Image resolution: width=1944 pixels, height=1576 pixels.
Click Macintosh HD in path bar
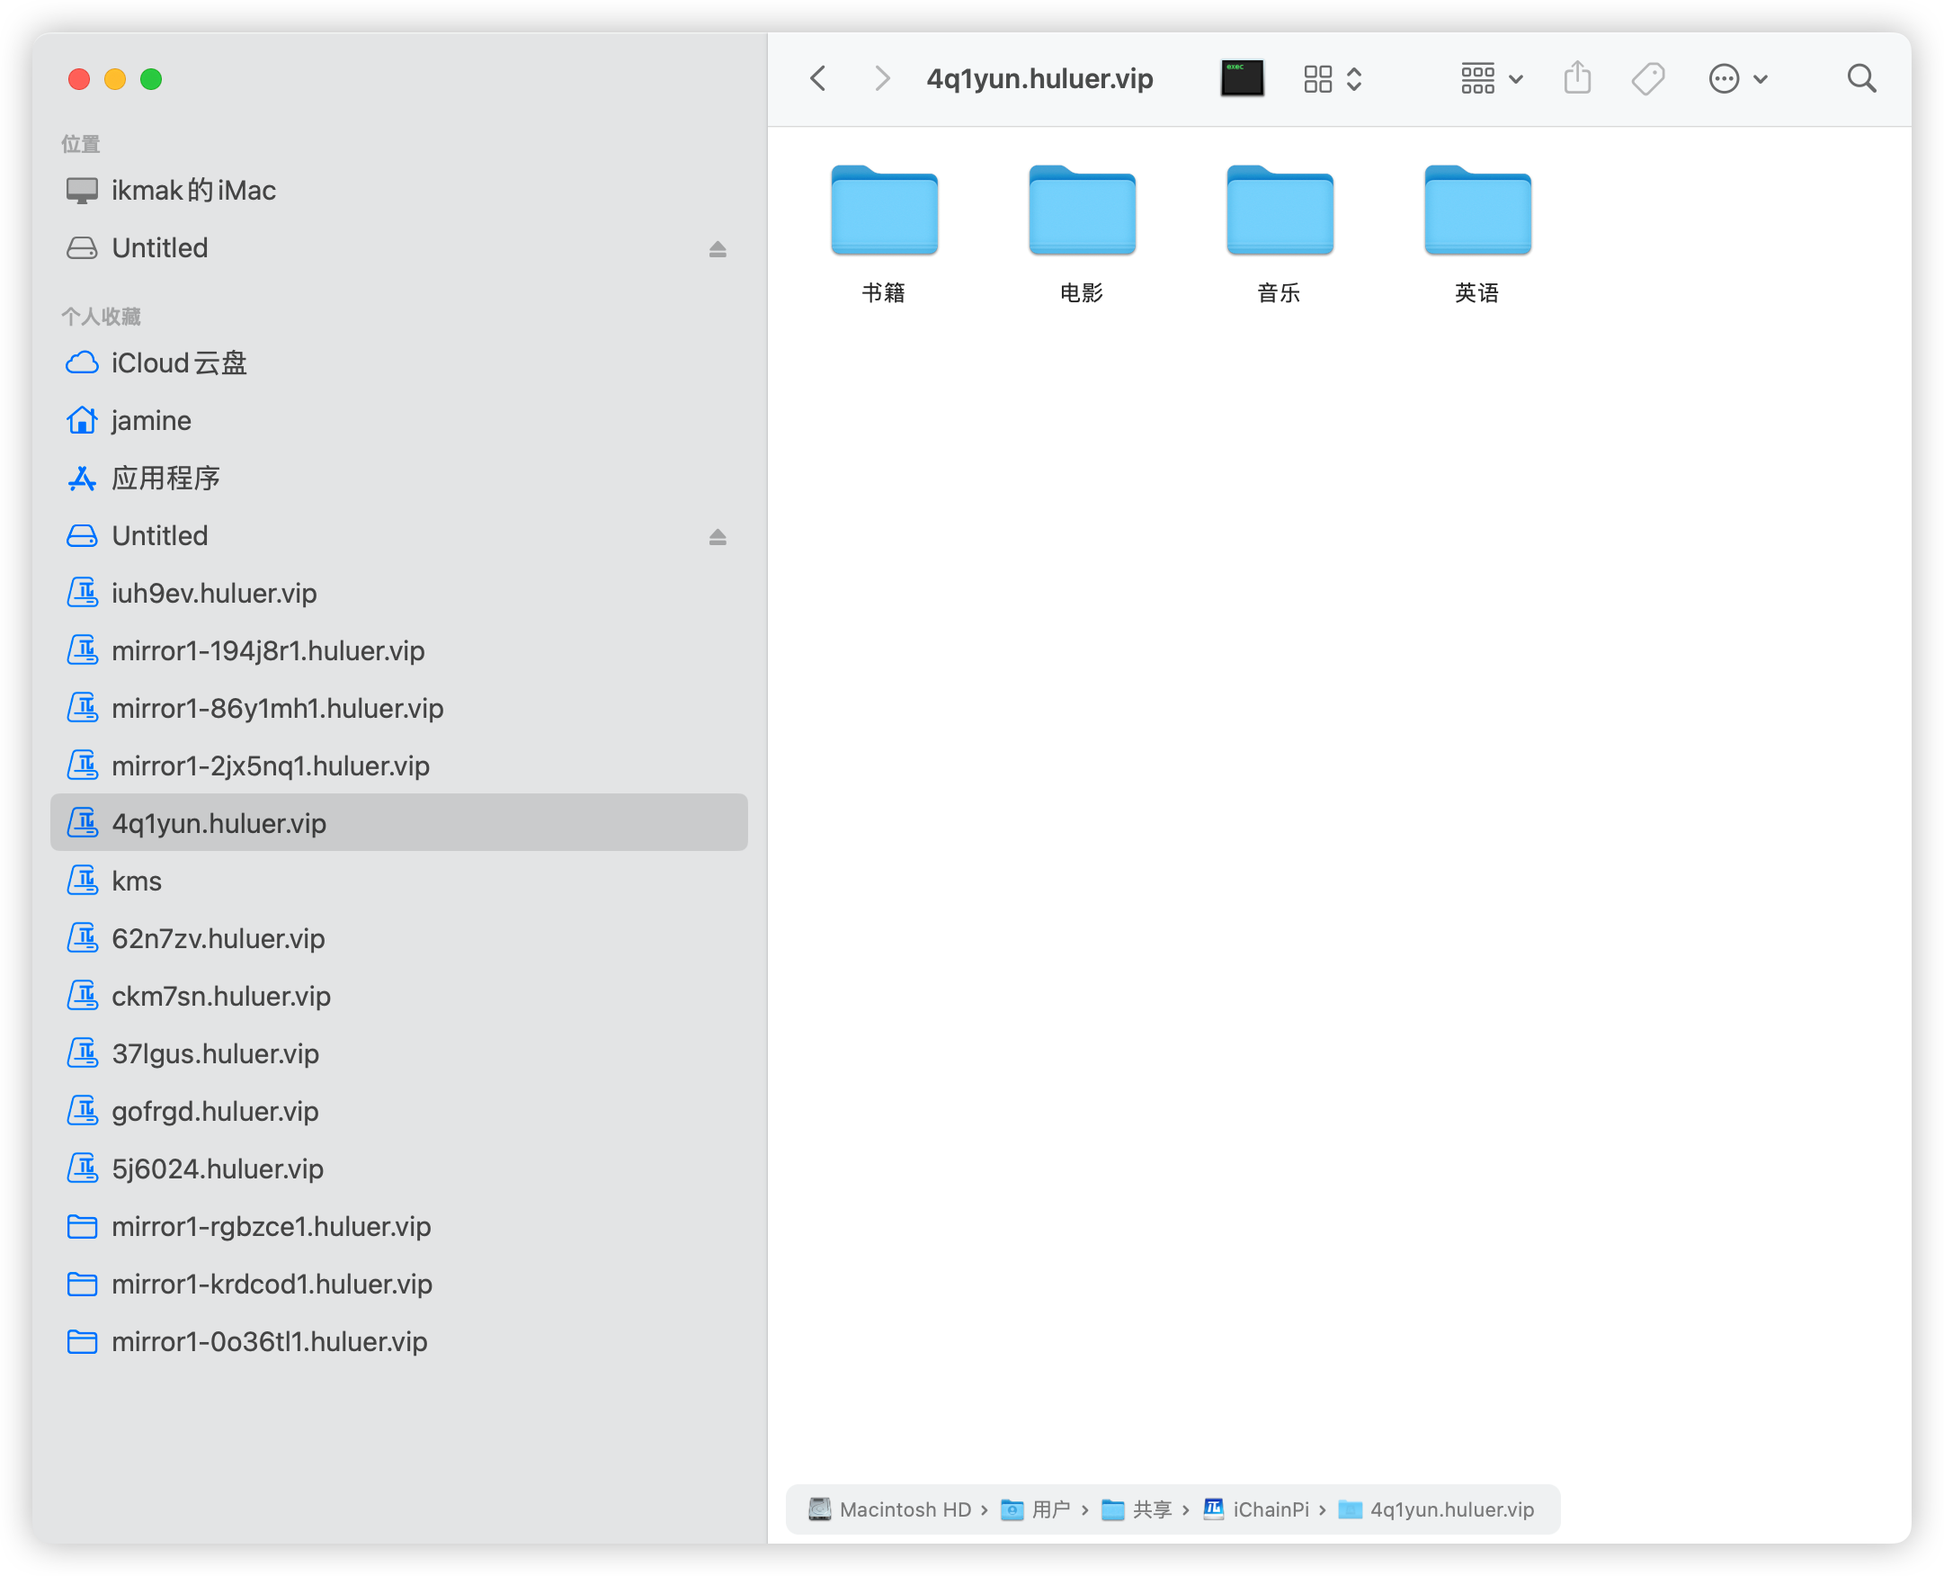[889, 1509]
